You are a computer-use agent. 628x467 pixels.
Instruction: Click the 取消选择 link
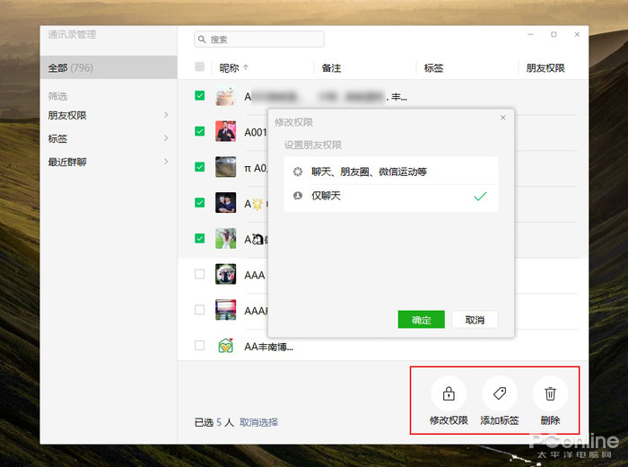tap(258, 422)
